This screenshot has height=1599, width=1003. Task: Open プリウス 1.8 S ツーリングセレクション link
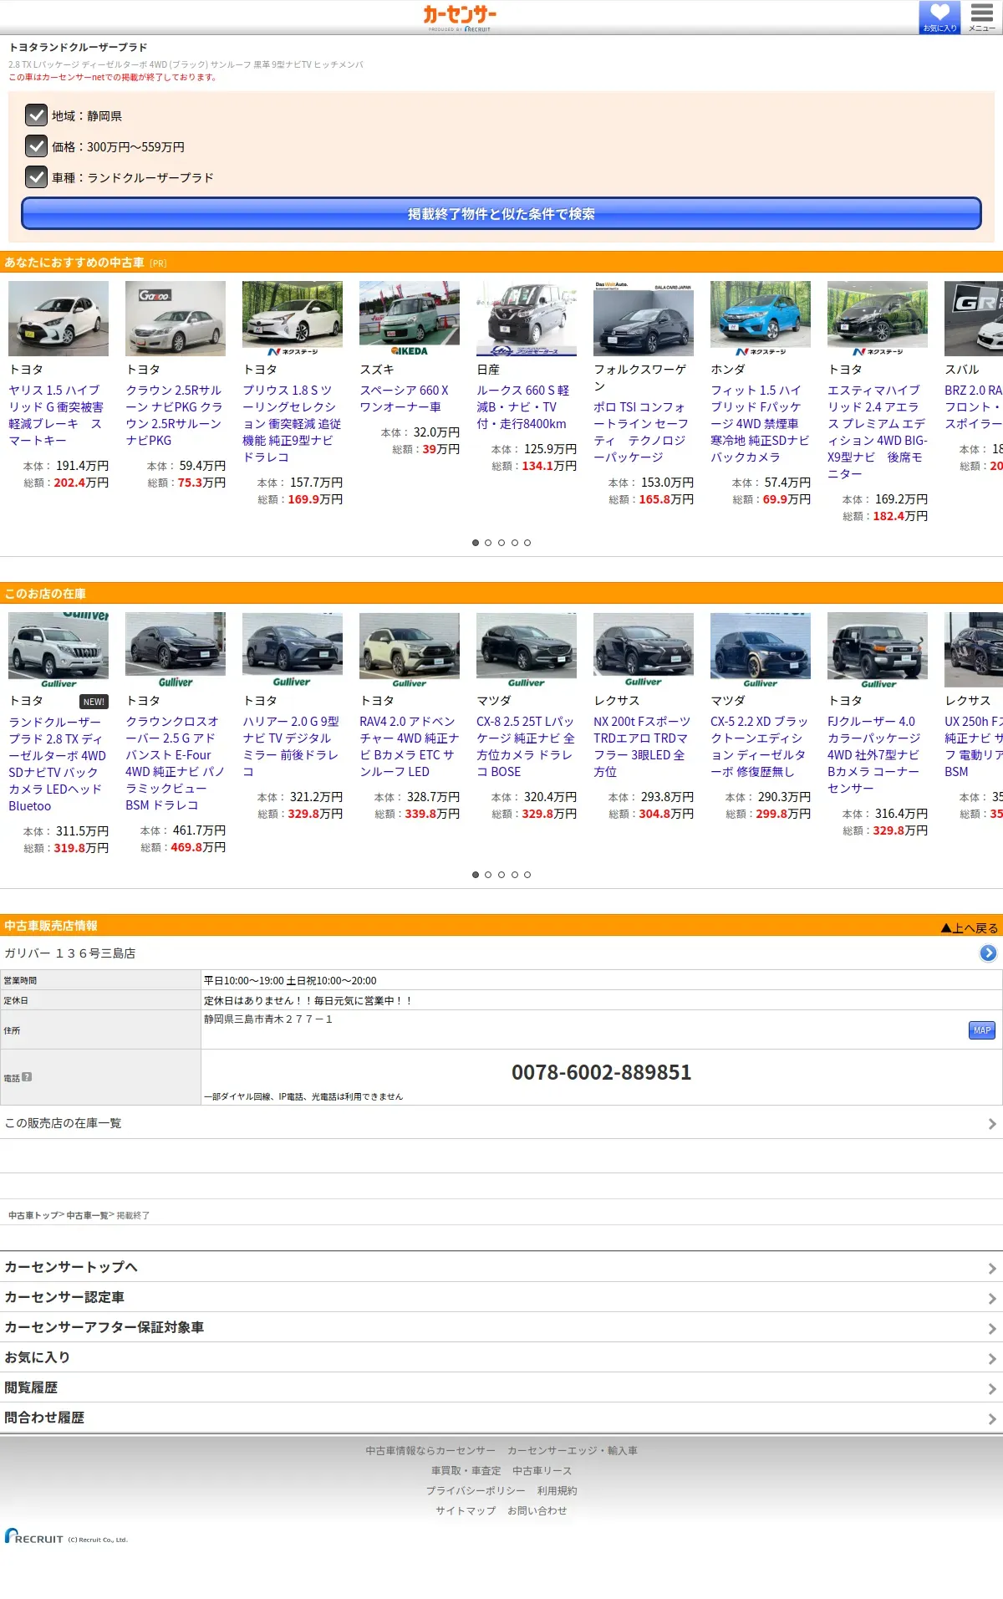click(x=292, y=424)
